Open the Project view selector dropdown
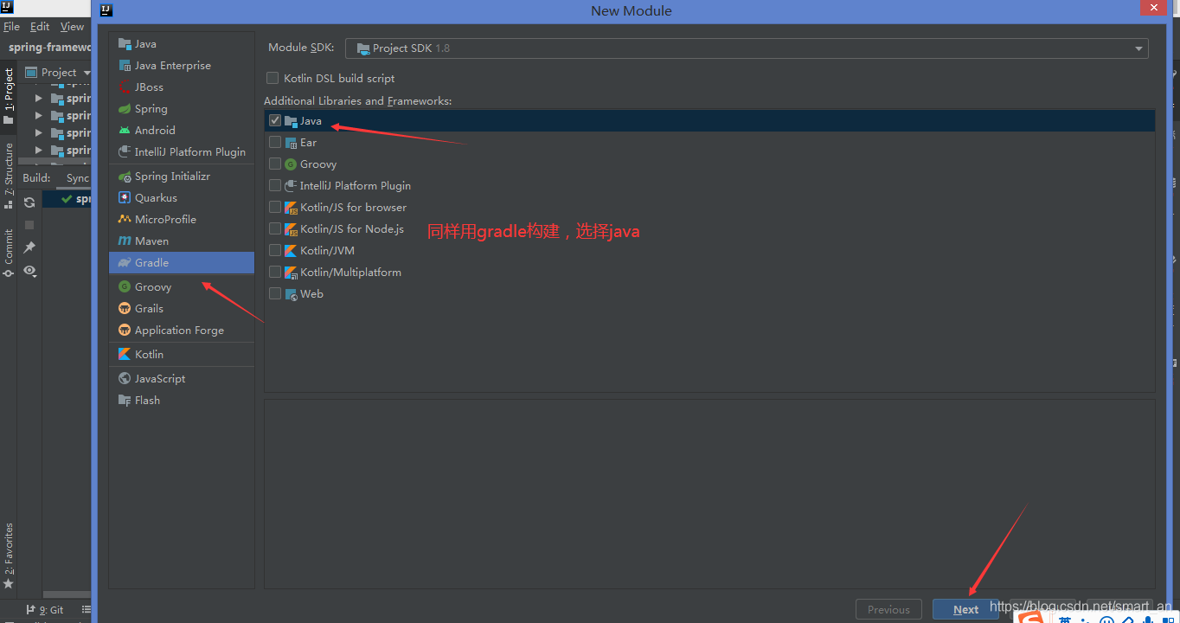Screen dimensions: 1180x623 (58, 73)
